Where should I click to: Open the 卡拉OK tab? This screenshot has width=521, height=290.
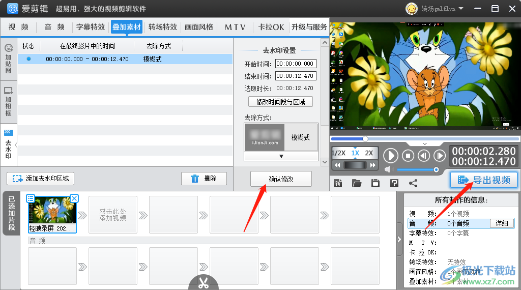[271, 27]
